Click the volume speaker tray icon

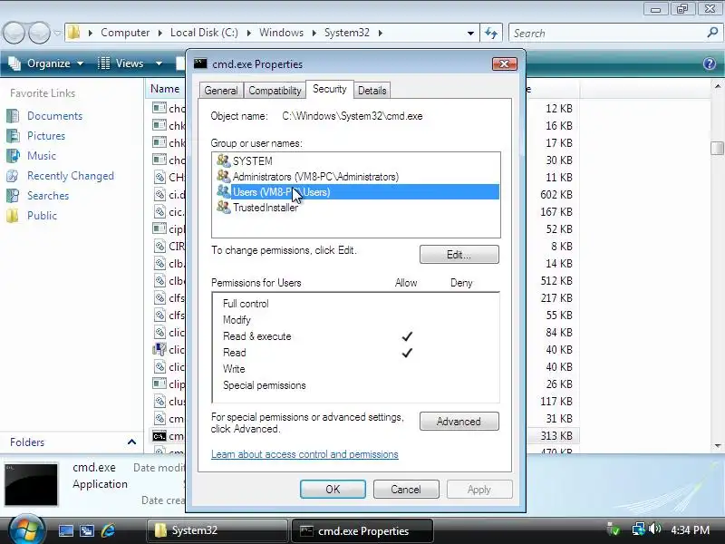click(654, 529)
